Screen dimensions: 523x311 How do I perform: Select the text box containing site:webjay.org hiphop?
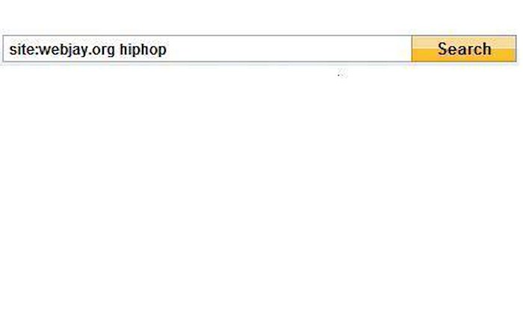pos(208,49)
